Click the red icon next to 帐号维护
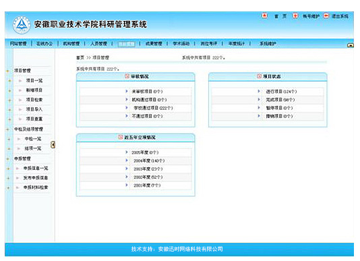 pyautogui.click(x=295, y=16)
